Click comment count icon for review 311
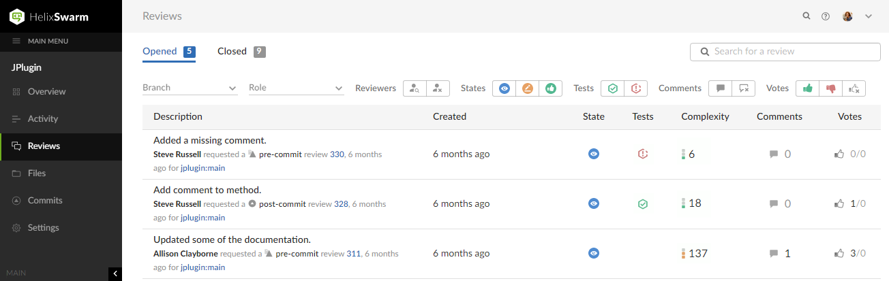 [x=774, y=253]
